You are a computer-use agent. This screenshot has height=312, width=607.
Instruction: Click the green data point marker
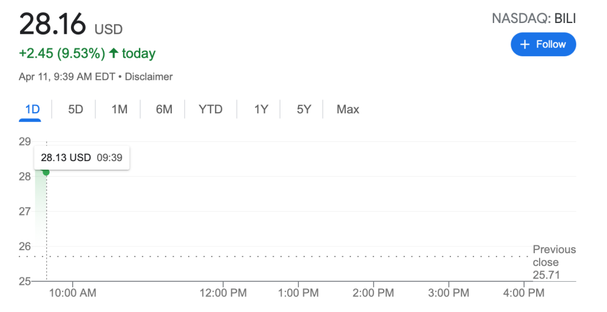(x=46, y=172)
